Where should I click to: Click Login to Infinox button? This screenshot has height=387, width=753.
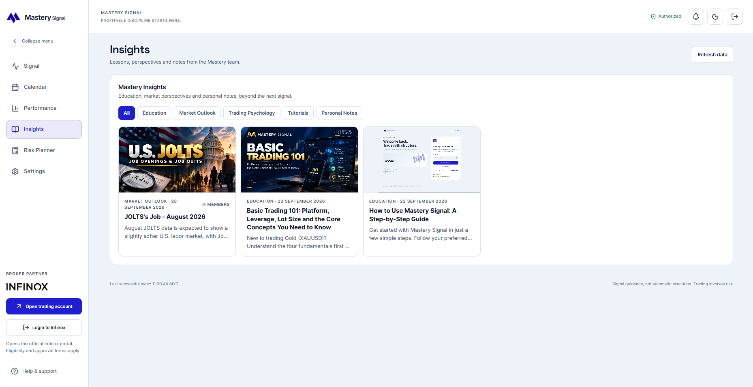coord(44,327)
